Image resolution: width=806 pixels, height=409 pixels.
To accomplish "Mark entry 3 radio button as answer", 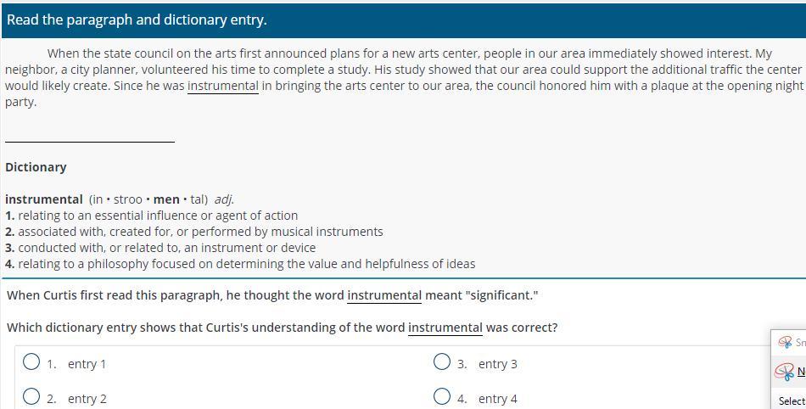I will pyautogui.click(x=442, y=361).
